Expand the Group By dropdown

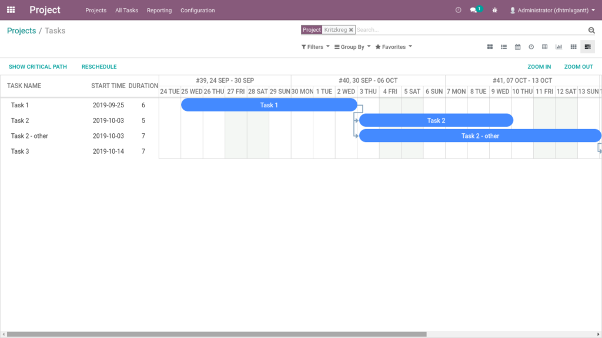coord(352,46)
